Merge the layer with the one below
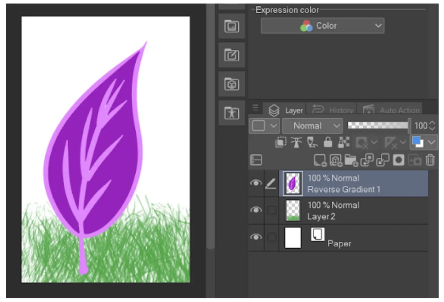This screenshot has width=444, height=302. click(x=382, y=160)
